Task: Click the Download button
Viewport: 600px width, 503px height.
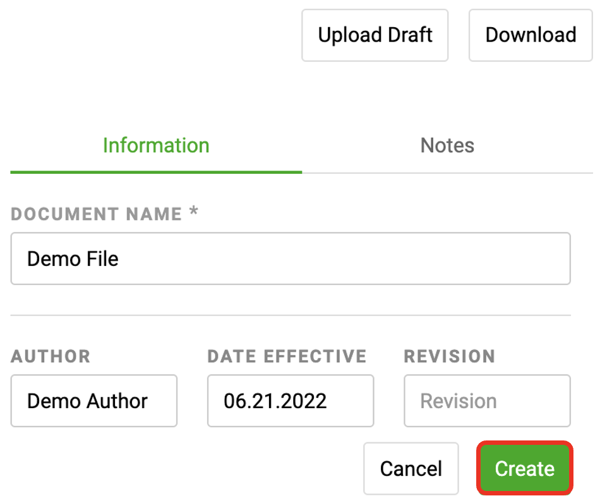Action: 531,35
